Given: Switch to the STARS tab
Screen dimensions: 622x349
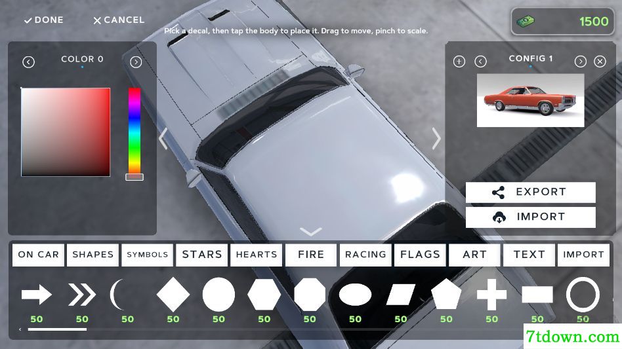Looking at the screenshot, I should [202, 255].
